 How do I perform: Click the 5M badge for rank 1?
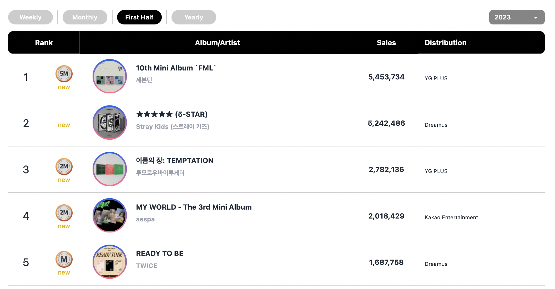coord(64,74)
